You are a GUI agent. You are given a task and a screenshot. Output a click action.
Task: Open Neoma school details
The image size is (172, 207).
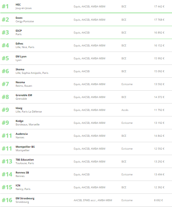pos(20,82)
